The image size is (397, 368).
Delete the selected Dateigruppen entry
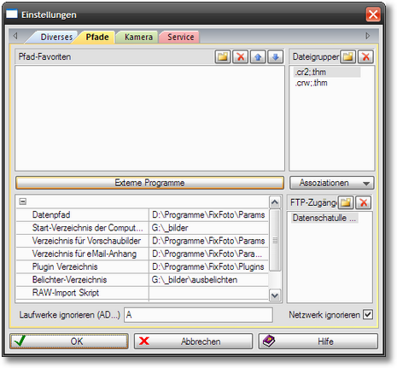point(365,56)
